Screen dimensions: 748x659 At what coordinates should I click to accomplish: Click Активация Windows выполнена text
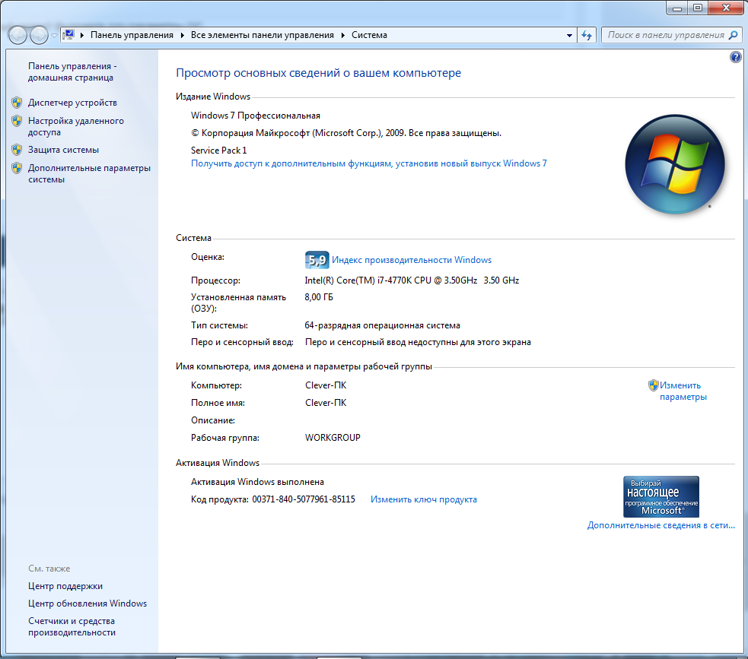coord(258,482)
